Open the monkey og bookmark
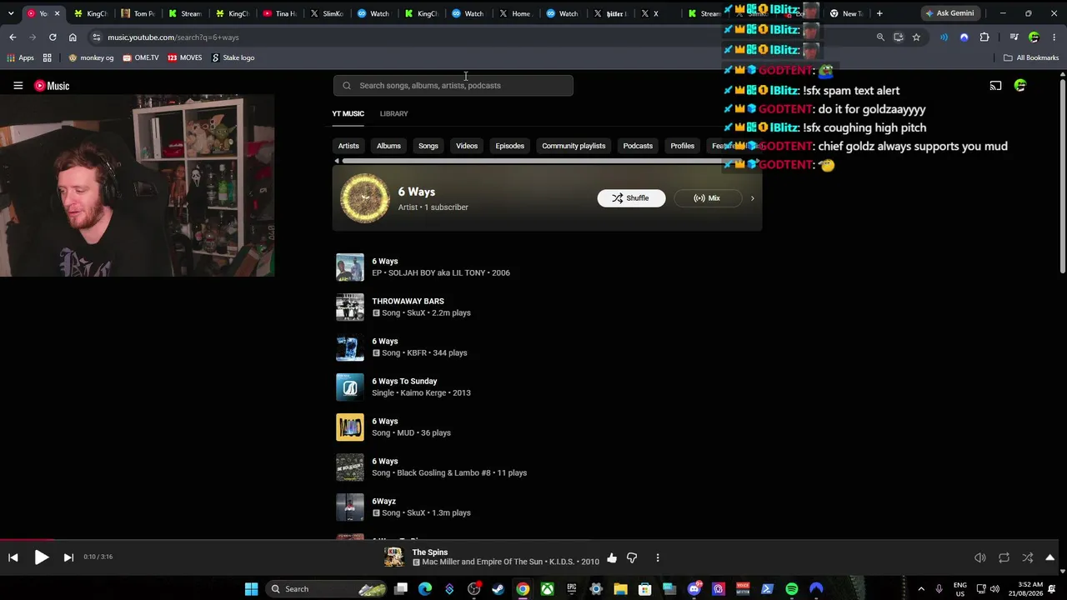This screenshot has height=600, width=1067. pos(91,57)
